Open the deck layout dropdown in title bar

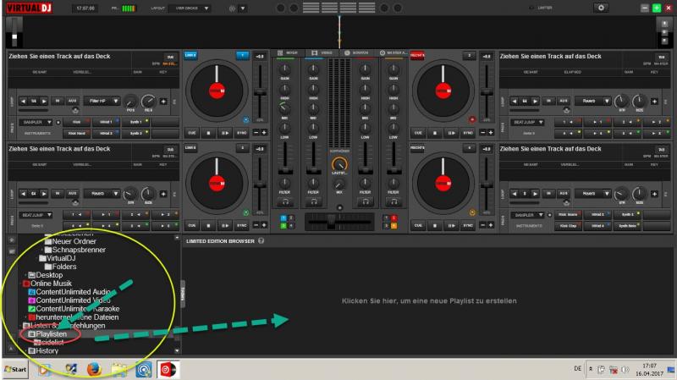(190, 8)
